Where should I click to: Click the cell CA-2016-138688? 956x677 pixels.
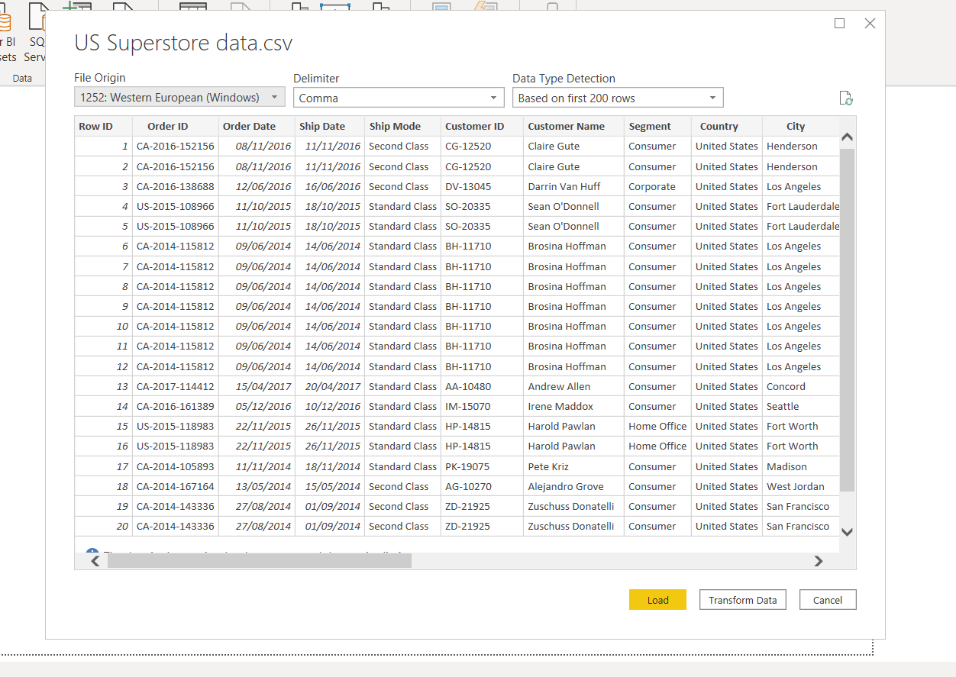176,186
